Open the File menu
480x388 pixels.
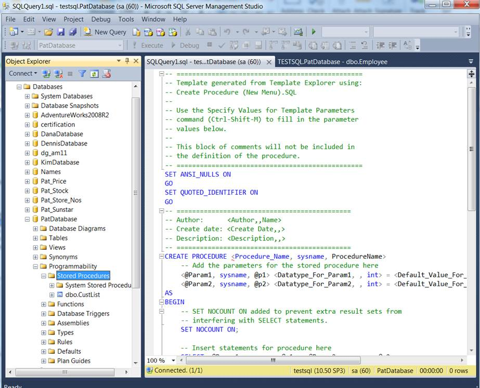pos(10,19)
